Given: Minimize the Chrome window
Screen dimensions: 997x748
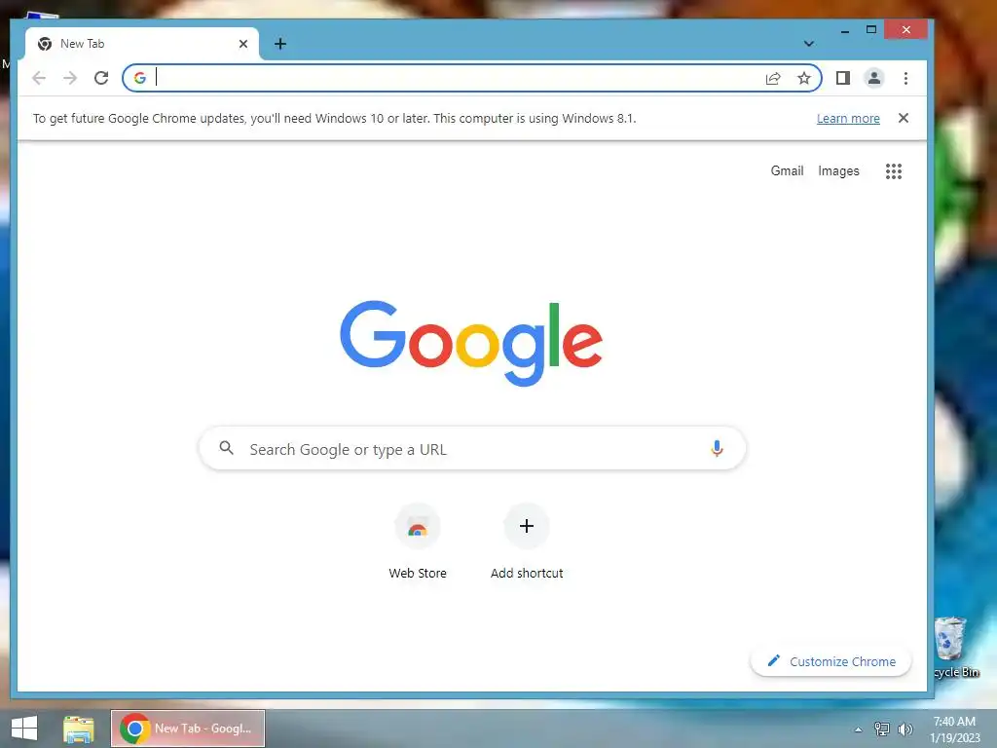Looking at the screenshot, I should click(x=845, y=30).
